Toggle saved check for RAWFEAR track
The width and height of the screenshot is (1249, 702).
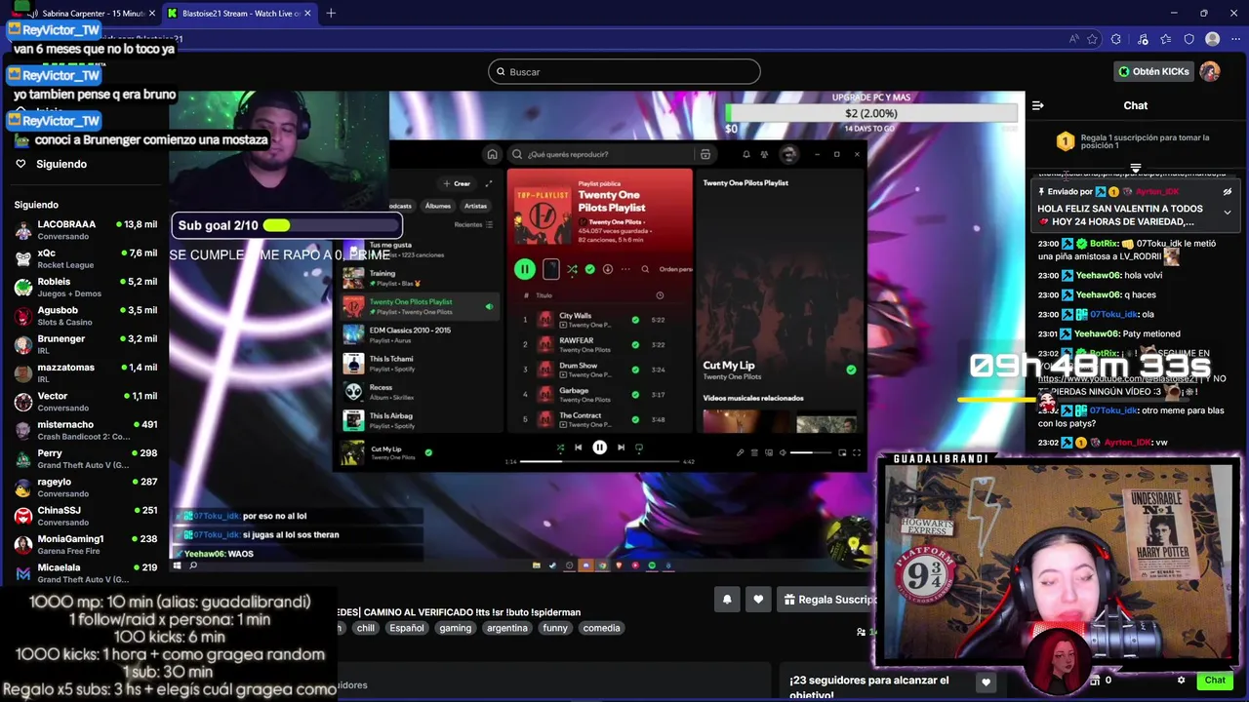[x=635, y=344]
